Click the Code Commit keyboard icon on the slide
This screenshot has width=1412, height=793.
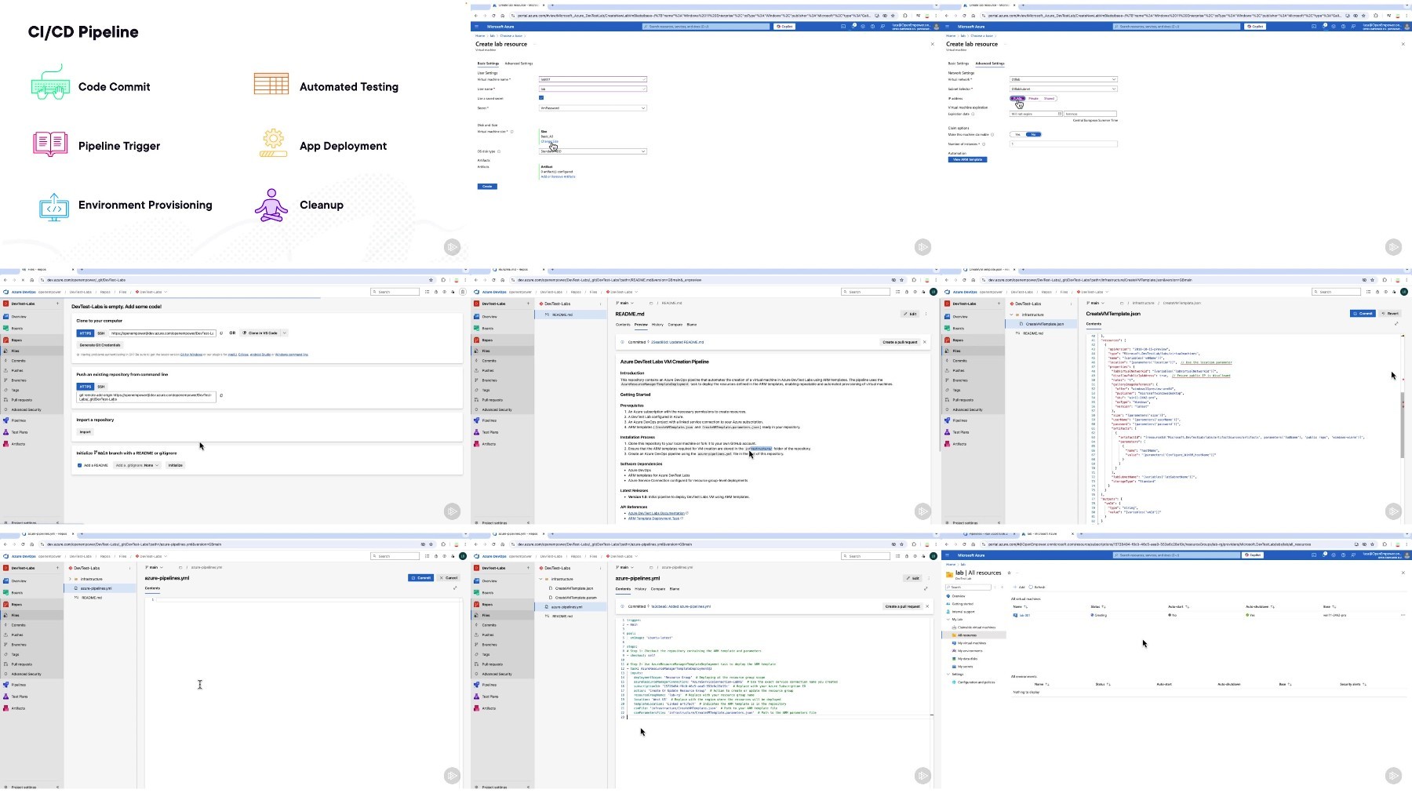(50, 82)
